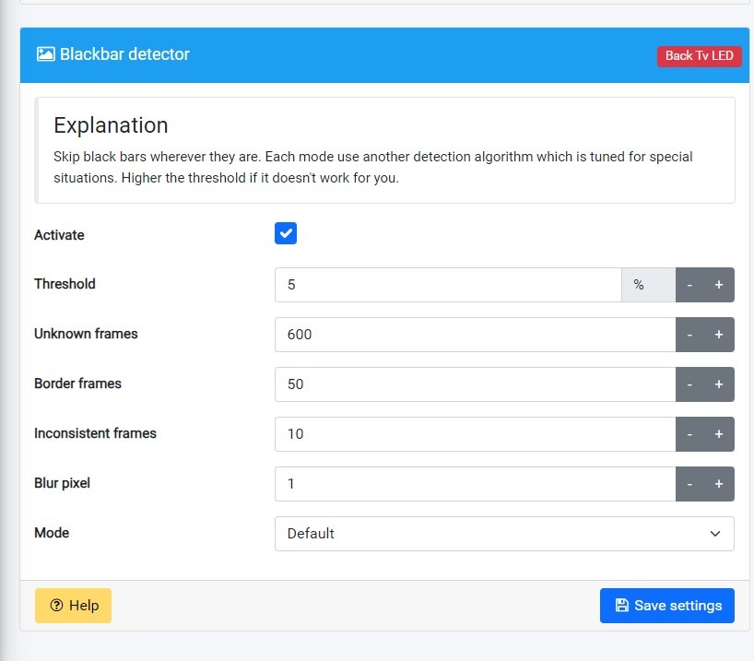Viewport: 754px width, 661px height.
Task: Uncheck the Activate checkbox
Action: [x=286, y=234]
